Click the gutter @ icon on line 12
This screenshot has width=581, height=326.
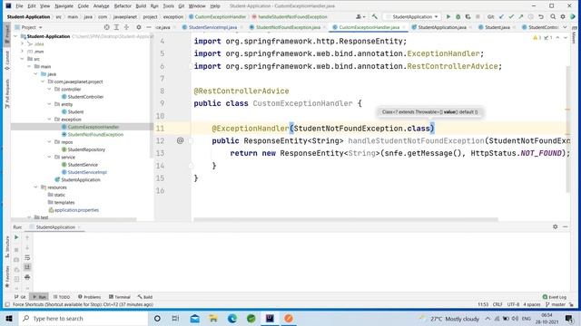(x=180, y=140)
